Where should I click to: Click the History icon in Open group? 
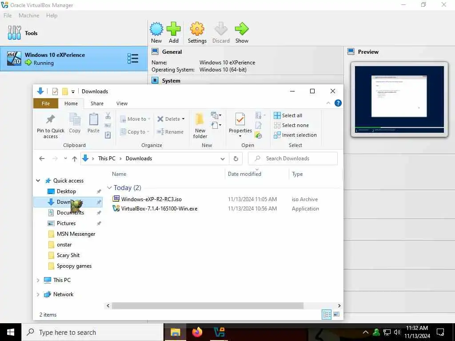click(258, 135)
